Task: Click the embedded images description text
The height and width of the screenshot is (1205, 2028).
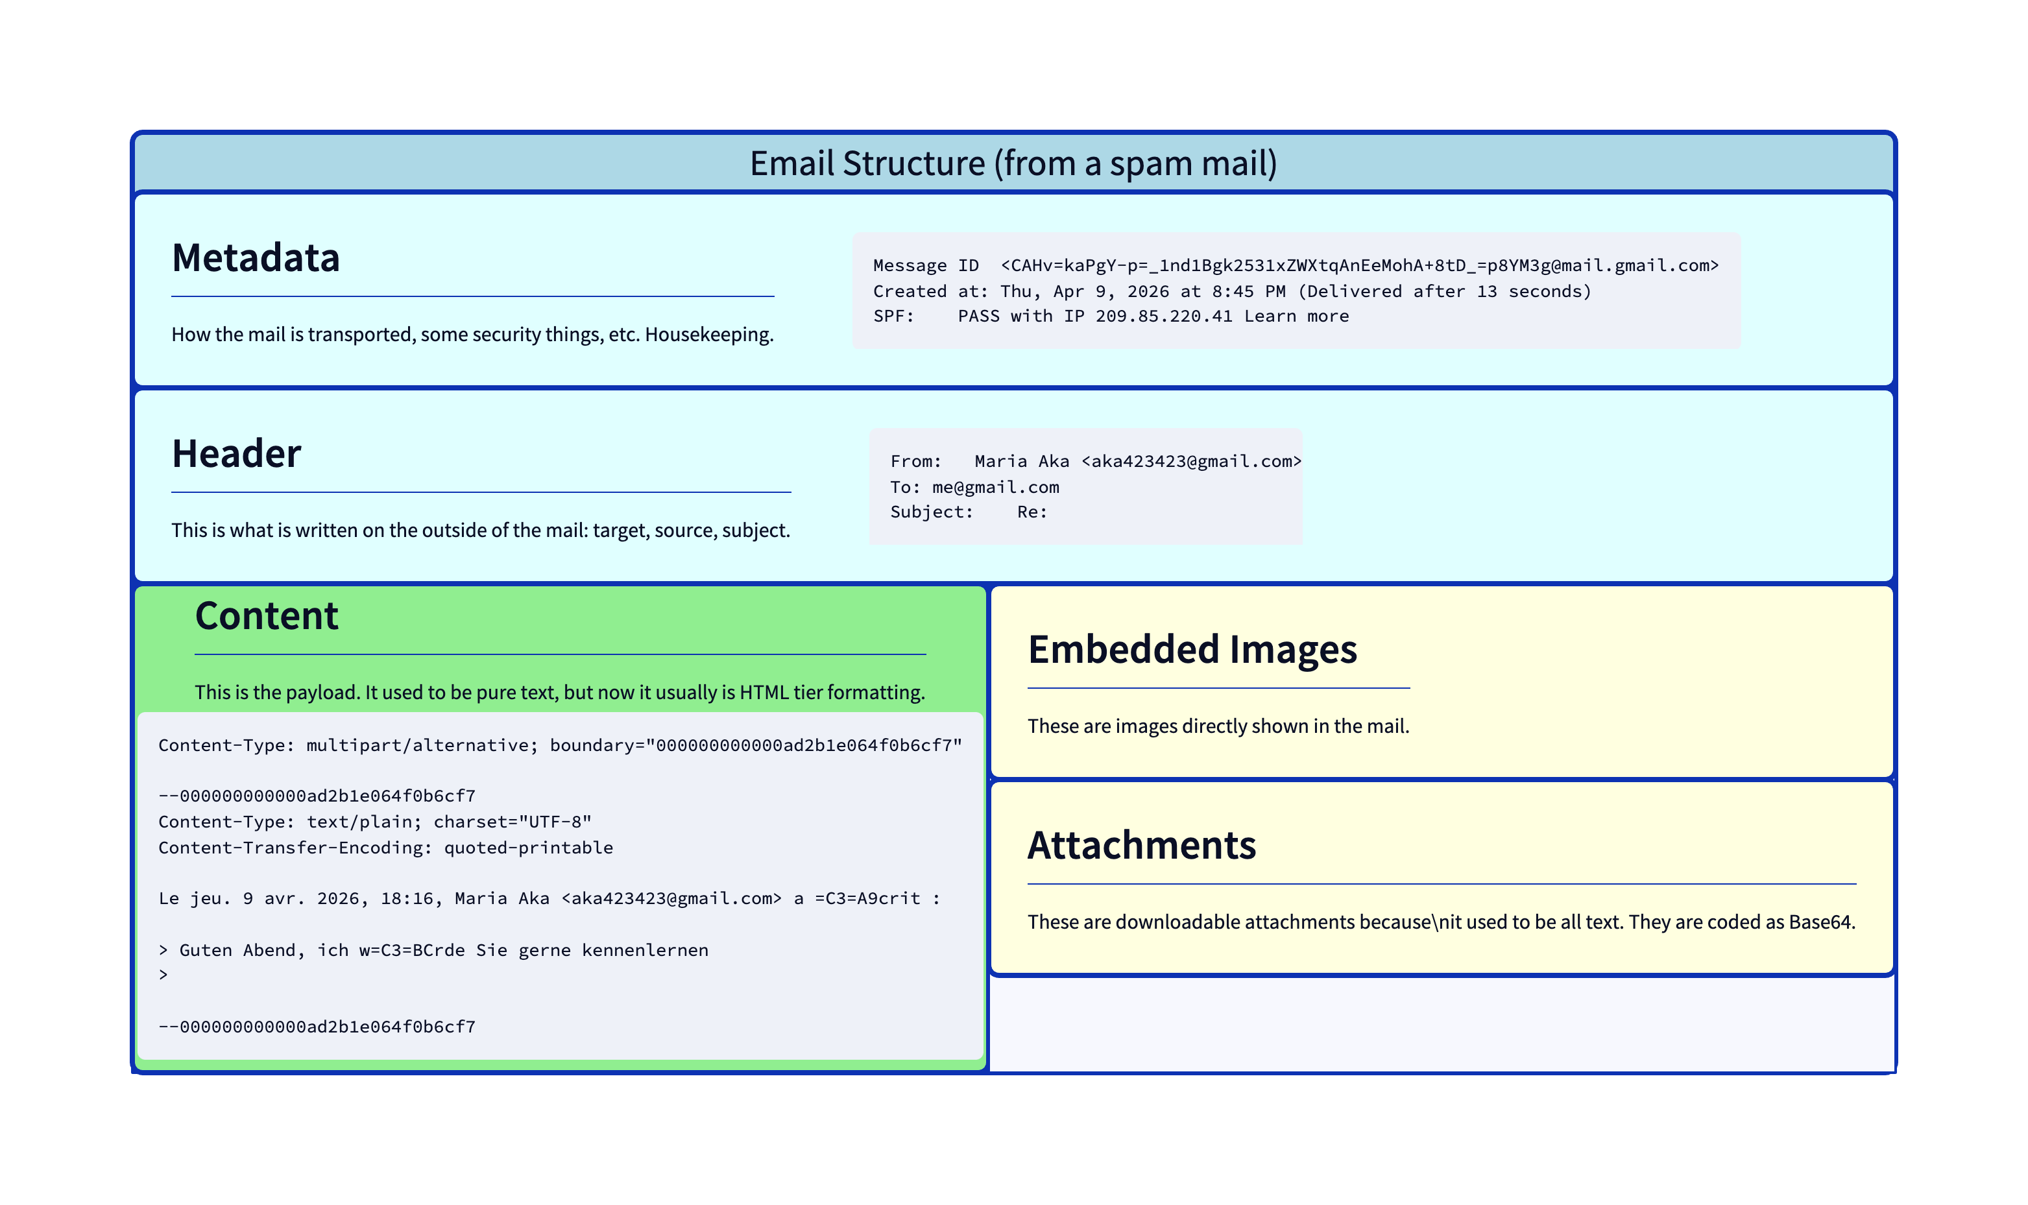Action: pyautogui.click(x=1218, y=726)
